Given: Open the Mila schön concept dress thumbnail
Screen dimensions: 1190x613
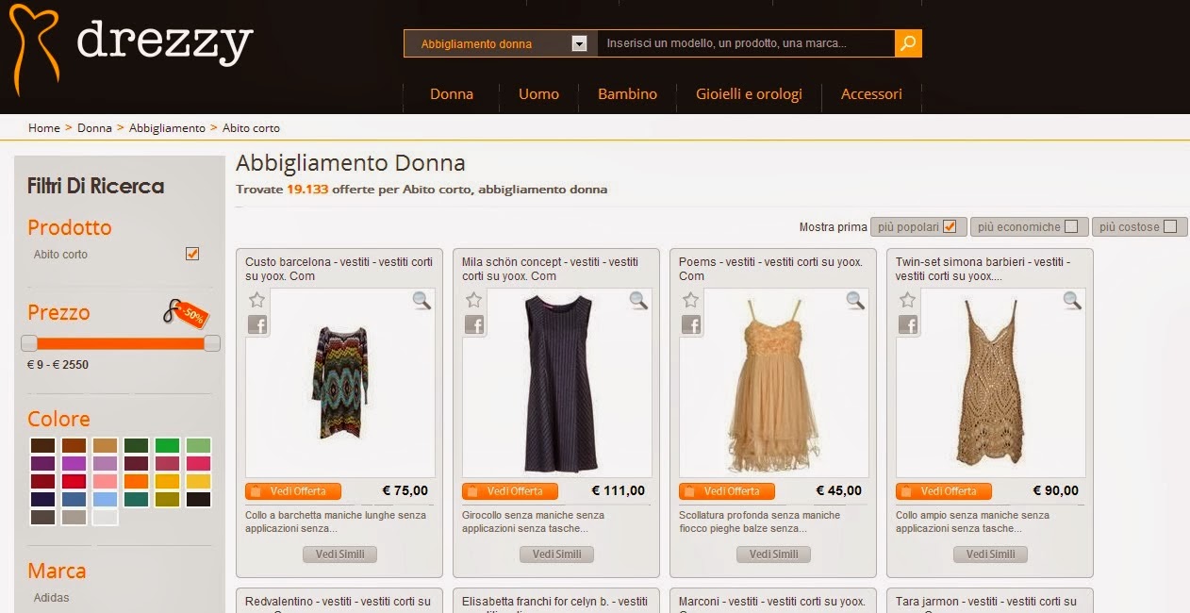Looking at the screenshot, I should [556, 382].
